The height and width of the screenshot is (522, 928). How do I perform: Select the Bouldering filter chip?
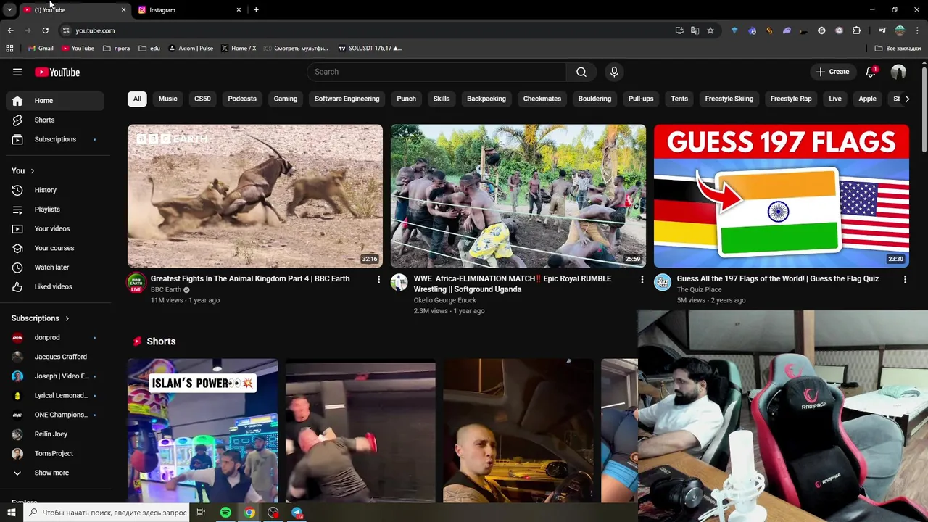click(x=594, y=99)
